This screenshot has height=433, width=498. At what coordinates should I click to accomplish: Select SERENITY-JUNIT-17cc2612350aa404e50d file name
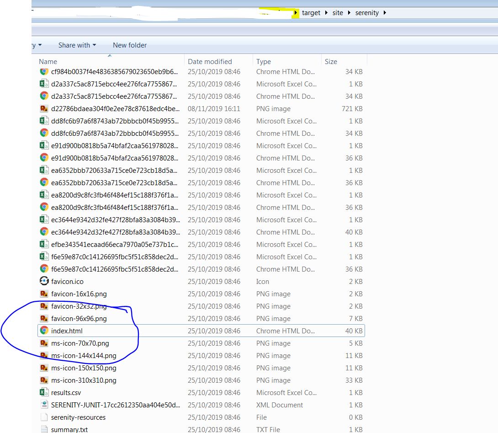116,405
